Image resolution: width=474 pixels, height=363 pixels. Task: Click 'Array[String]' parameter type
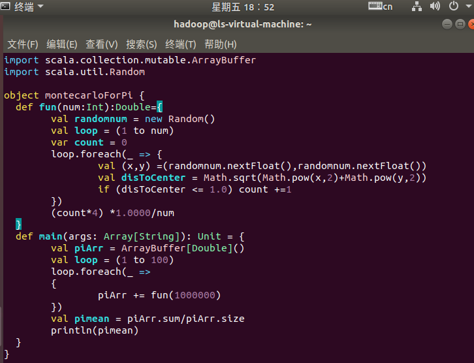click(142, 236)
